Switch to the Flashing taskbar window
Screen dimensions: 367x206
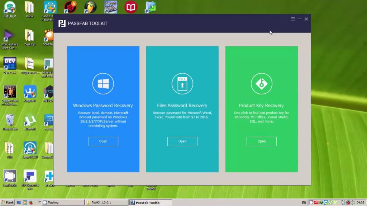point(63,202)
